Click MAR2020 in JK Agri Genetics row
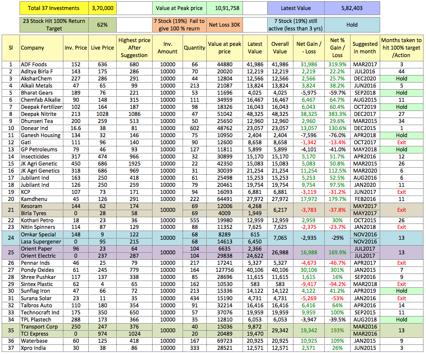This screenshot has height=354, width=426. pos(365,171)
